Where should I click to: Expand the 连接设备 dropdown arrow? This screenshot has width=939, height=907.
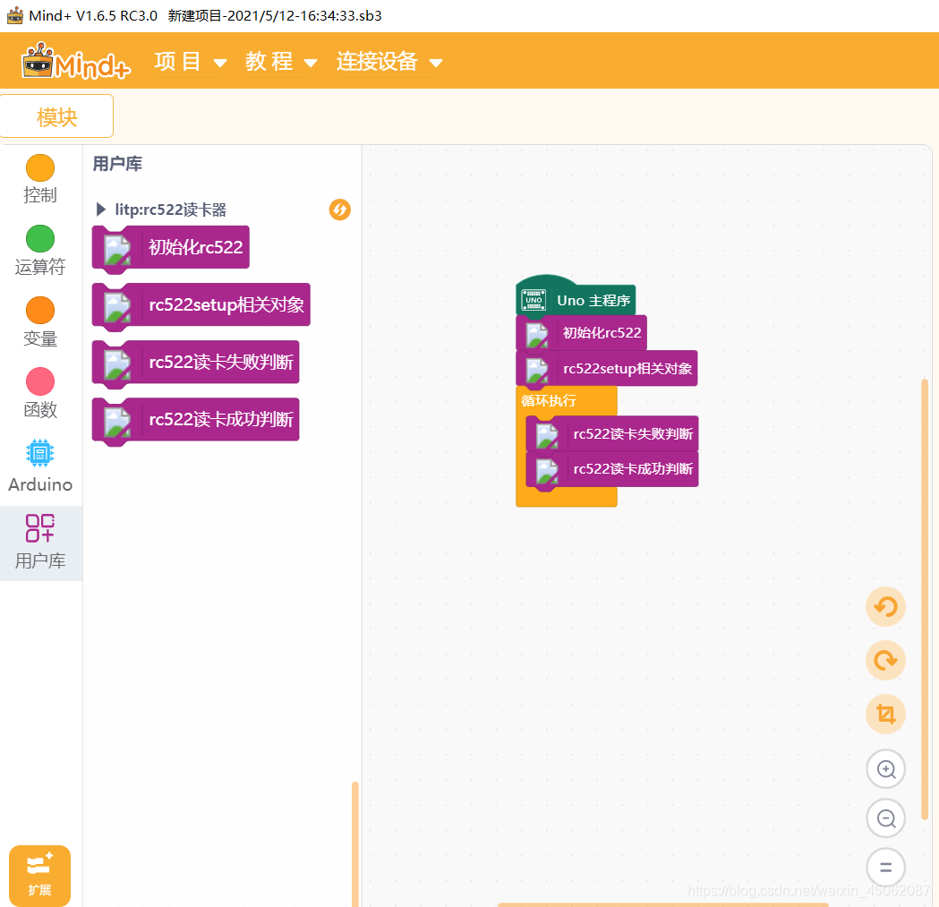436,63
